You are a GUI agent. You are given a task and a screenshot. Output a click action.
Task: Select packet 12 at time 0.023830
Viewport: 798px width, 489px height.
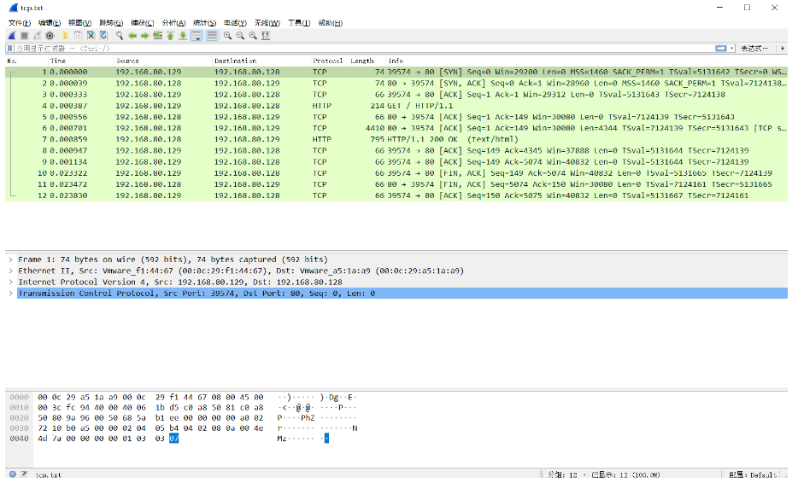click(396, 195)
